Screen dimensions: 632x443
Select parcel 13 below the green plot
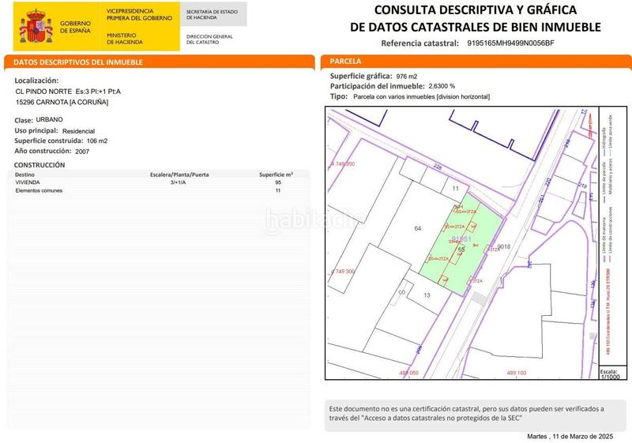pos(426,295)
